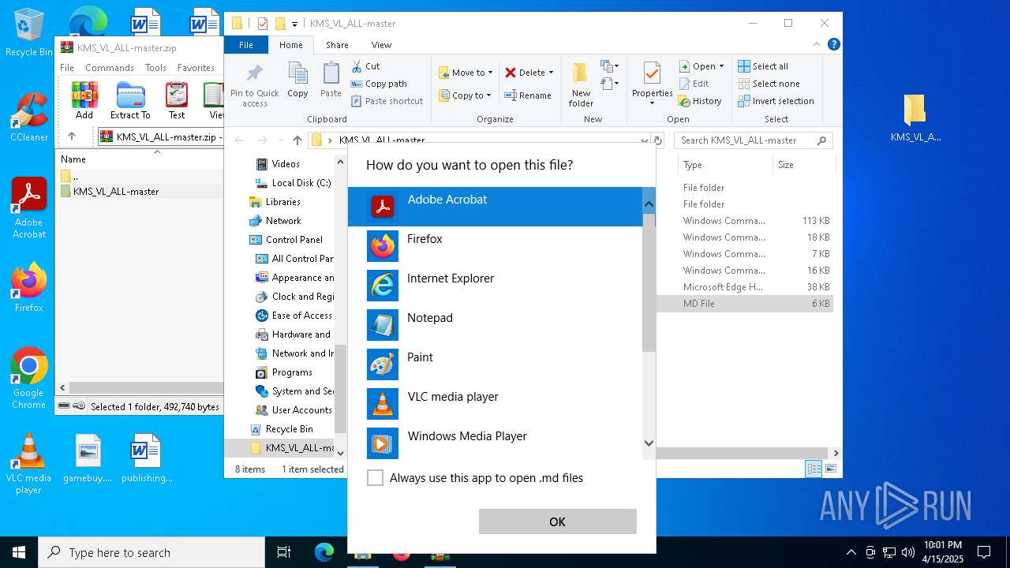Open the Copy to dropdown

[465, 95]
